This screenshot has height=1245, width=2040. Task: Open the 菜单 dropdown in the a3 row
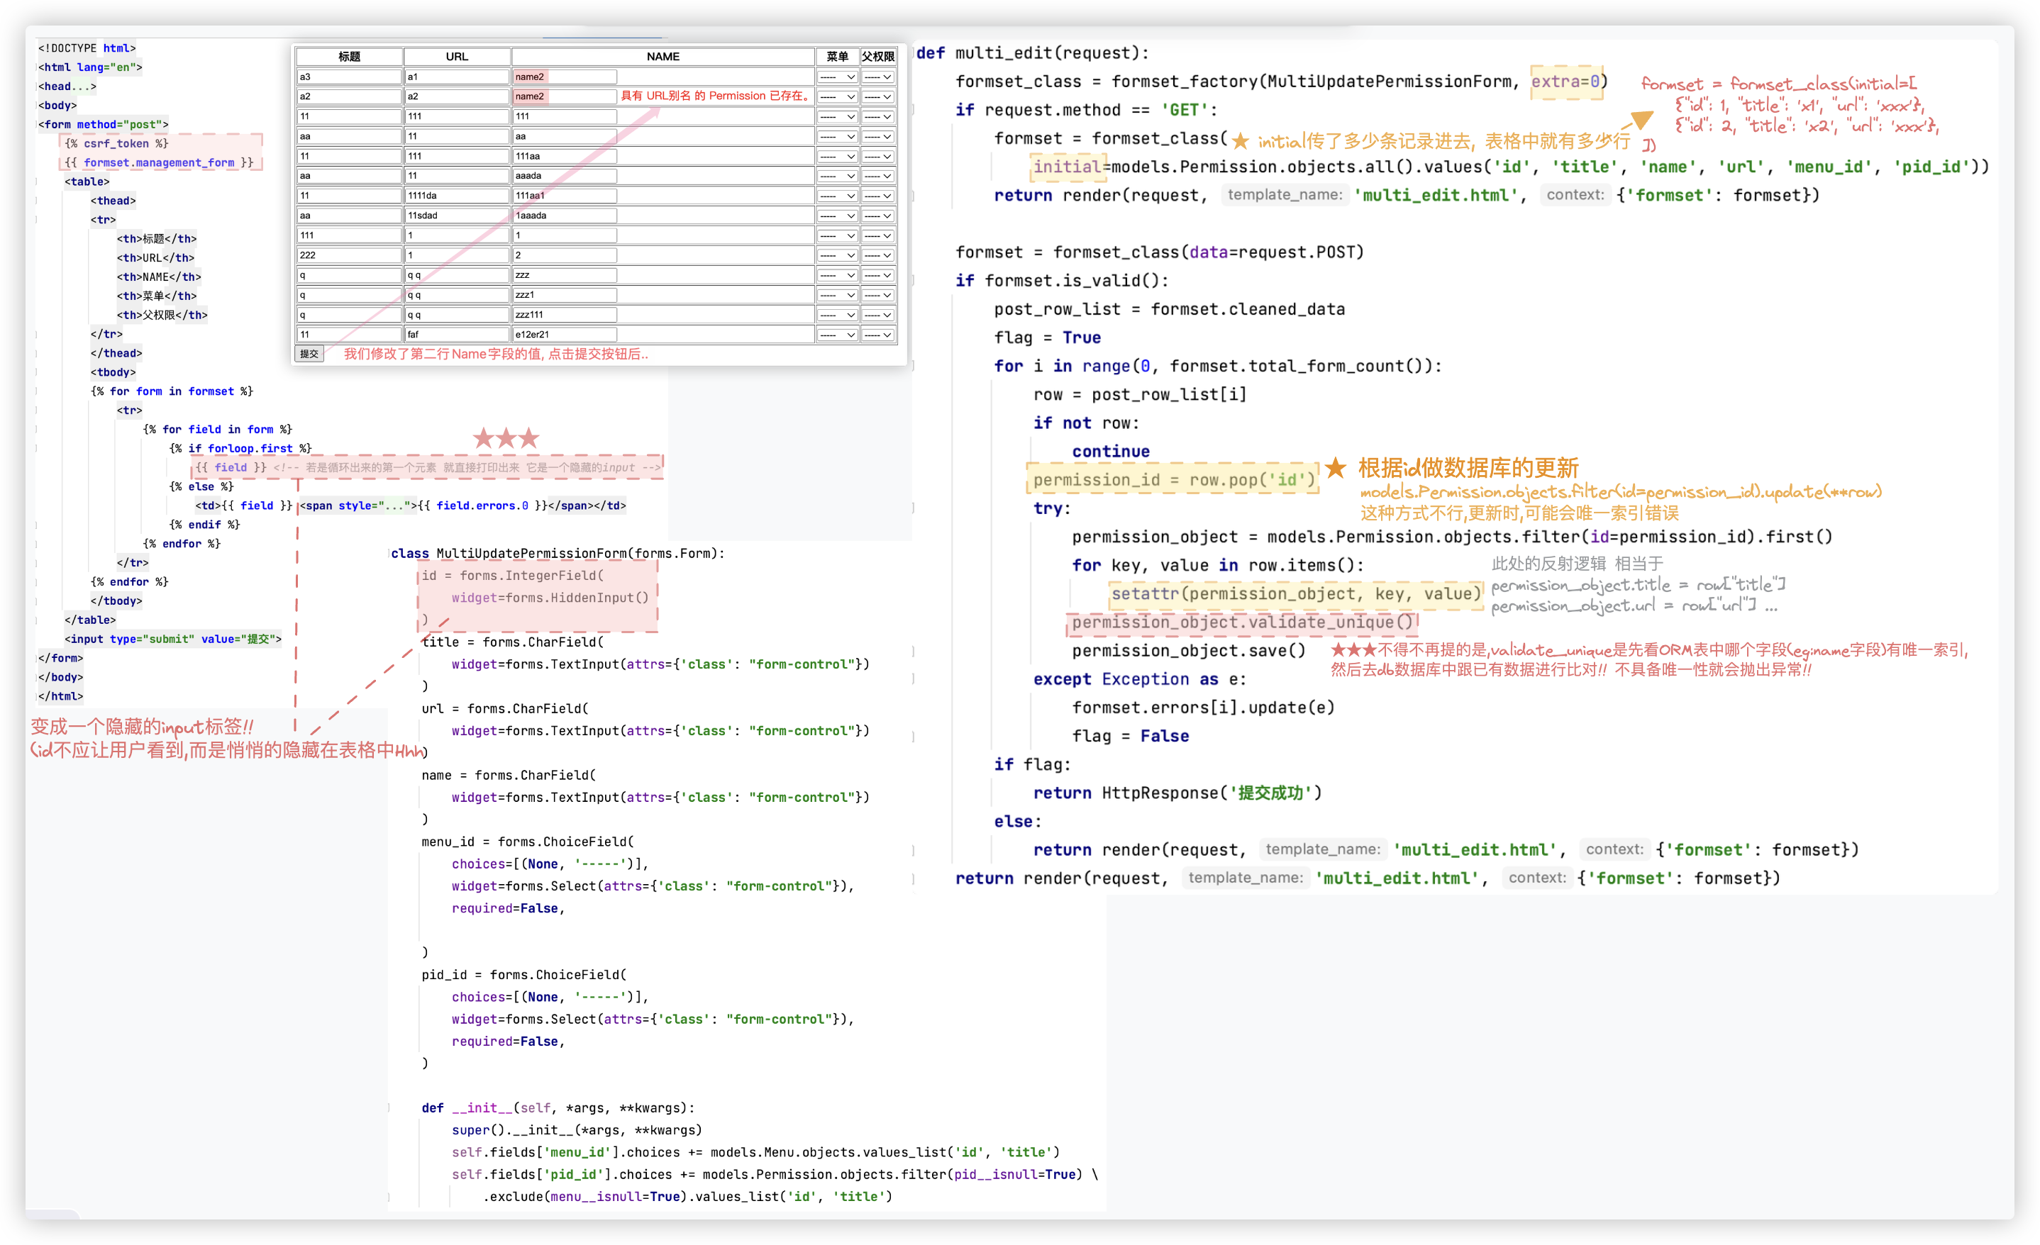pos(837,77)
